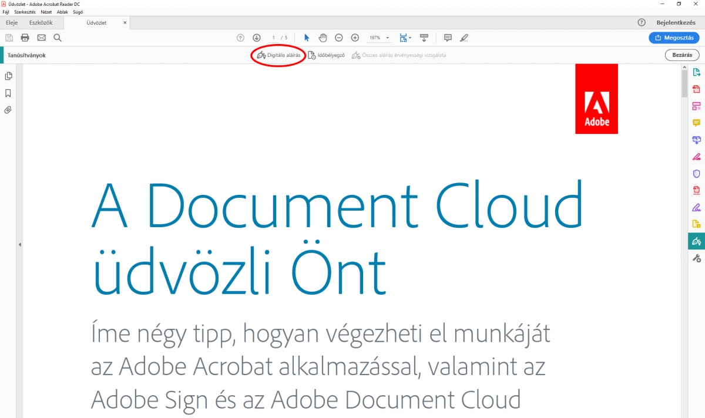Image resolution: width=705 pixels, height=418 pixels.
Task: Activate the arrow selection tool
Action: point(307,38)
